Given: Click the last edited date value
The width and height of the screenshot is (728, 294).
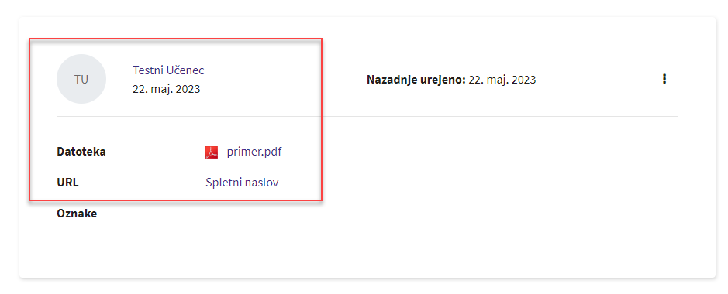Looking at the screenshot, I should pos(502,80).
